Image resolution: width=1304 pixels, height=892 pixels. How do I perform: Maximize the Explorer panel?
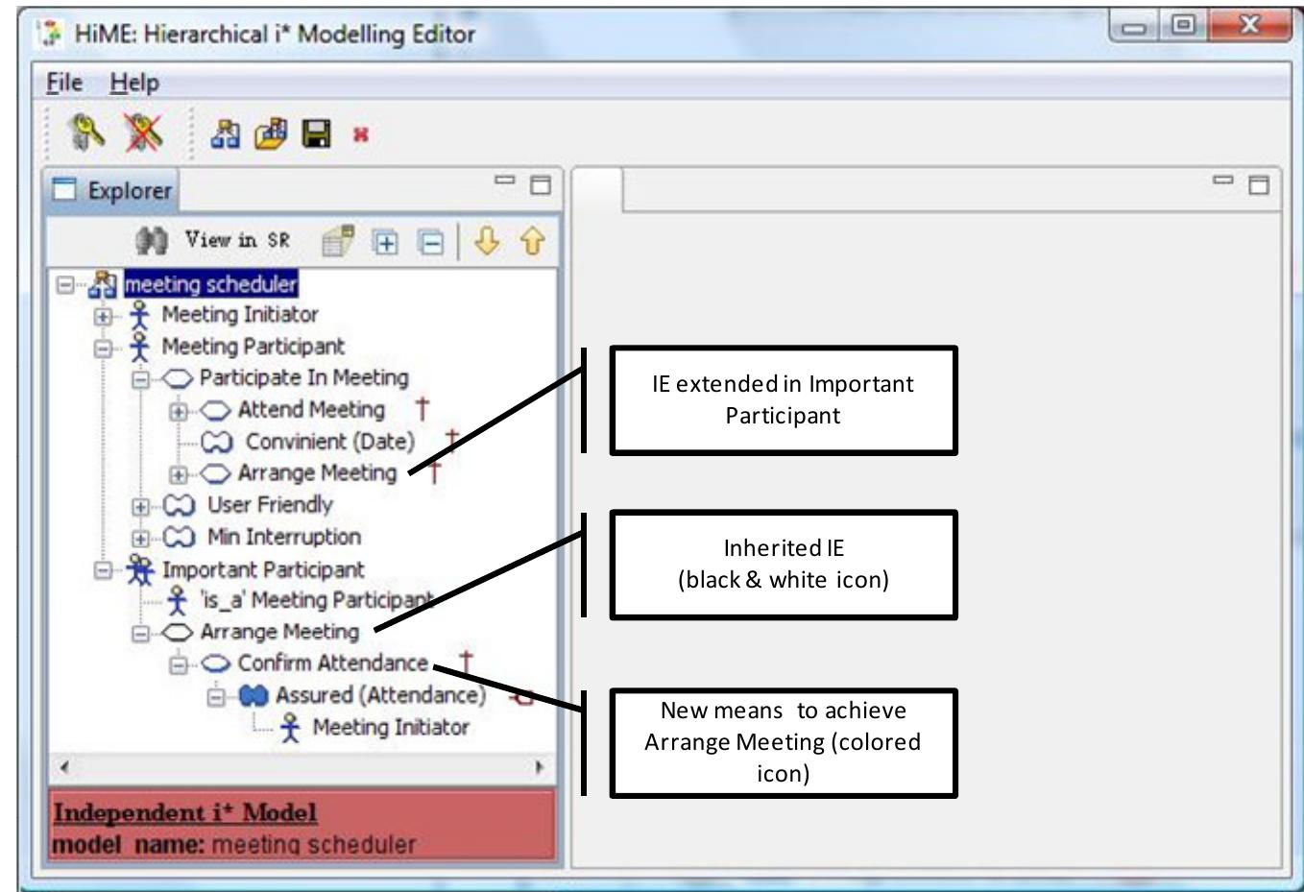[x=541, y=184]
